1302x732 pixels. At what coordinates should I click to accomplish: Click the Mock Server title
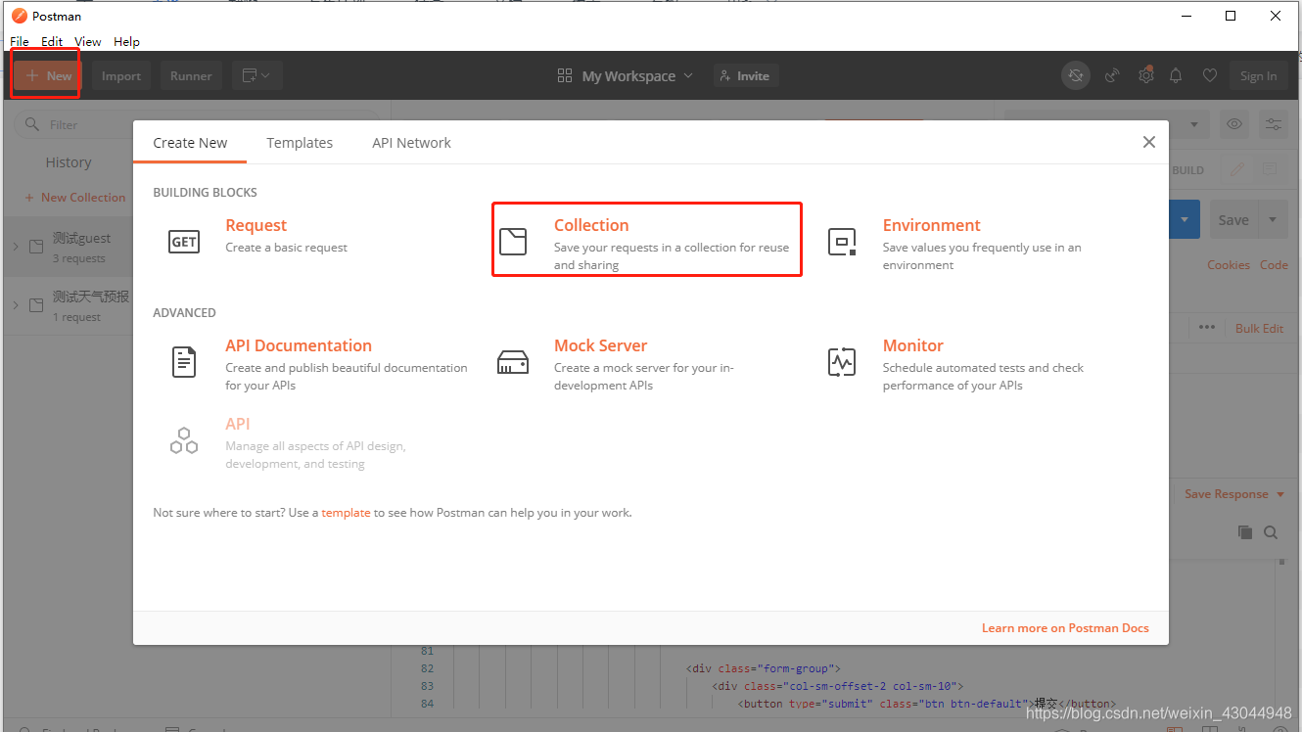600,345
